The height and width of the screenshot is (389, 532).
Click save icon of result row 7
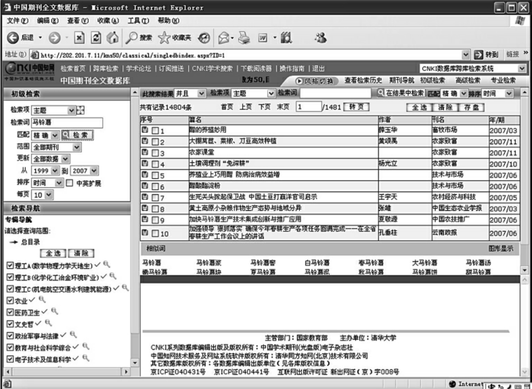point(145,197)
